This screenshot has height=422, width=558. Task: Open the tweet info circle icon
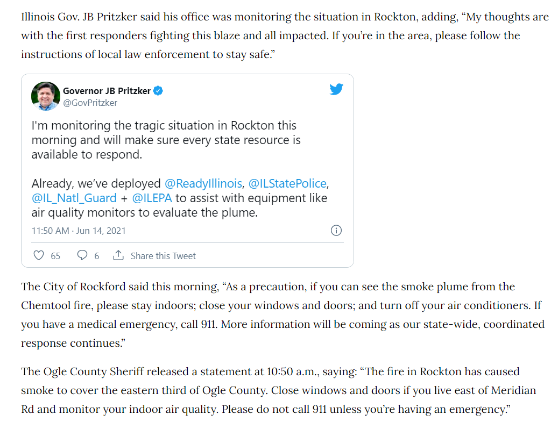coord(336,231)
